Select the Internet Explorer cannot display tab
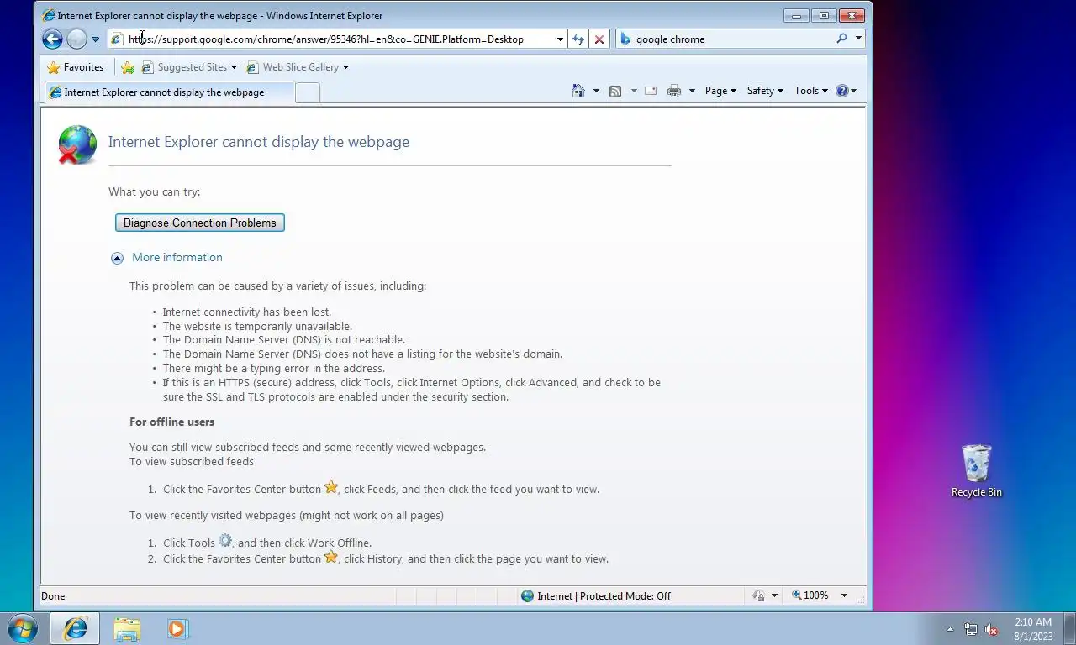This screenshot has width=1076, height=645. click(x=168, y=92)
